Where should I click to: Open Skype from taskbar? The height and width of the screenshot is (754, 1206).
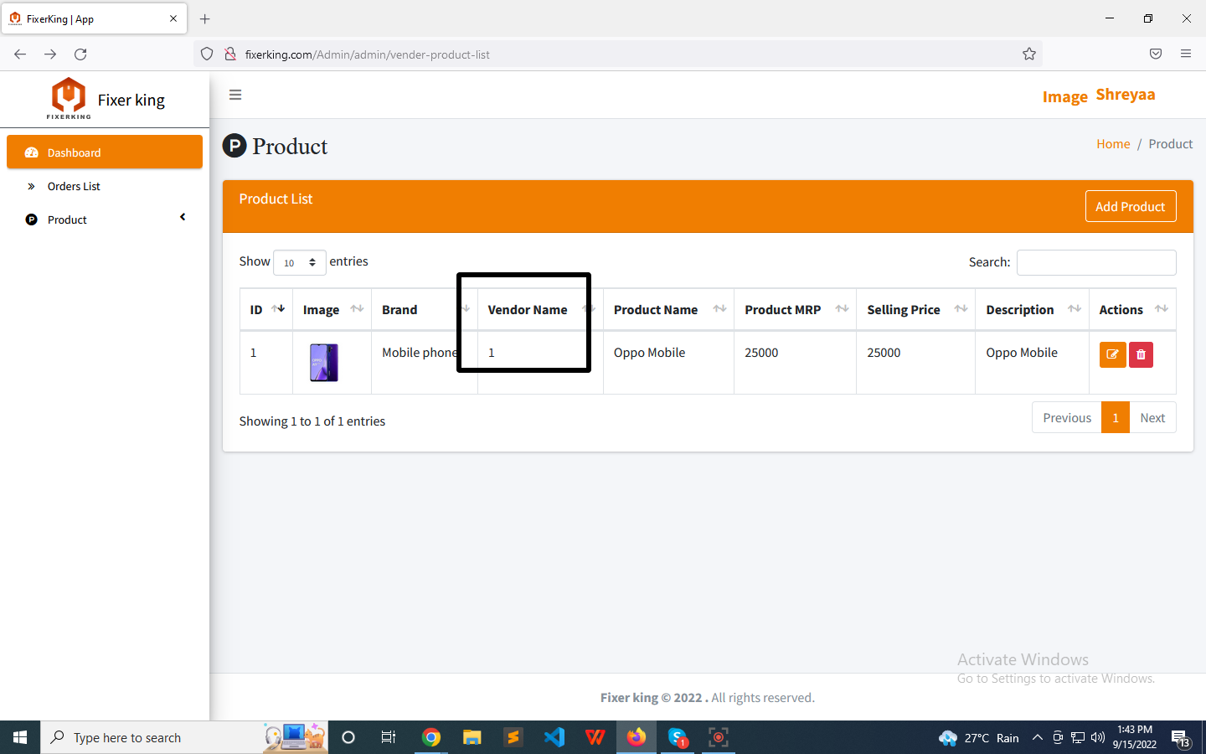coord(678,737)
